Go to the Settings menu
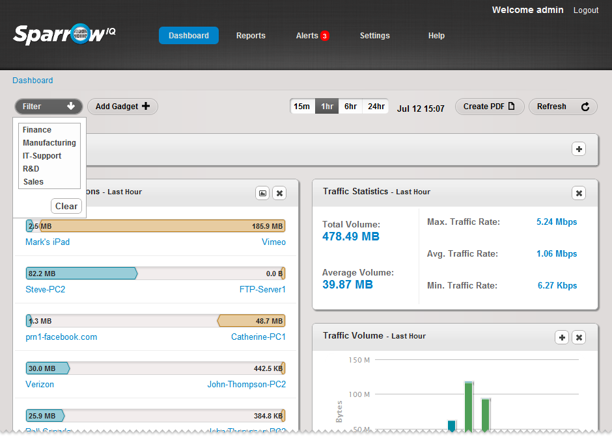The image size is (612, 436). point(374,36)
